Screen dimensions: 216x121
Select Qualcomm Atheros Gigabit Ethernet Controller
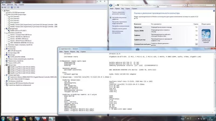tap(33, 77)
